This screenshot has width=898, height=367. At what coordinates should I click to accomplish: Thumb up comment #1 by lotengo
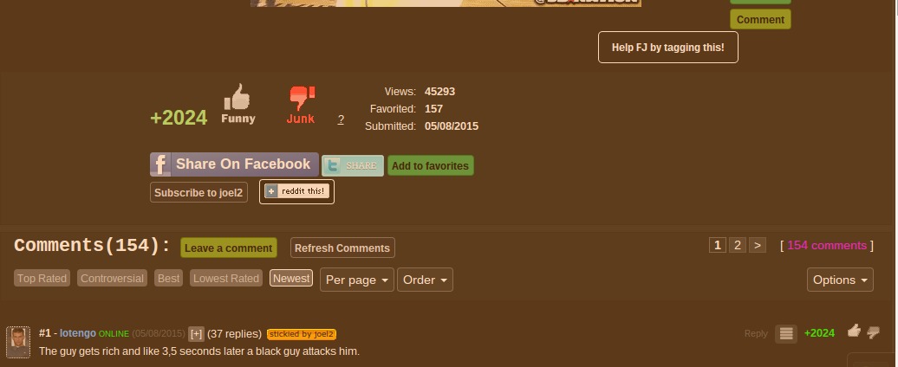pos(854,331)
